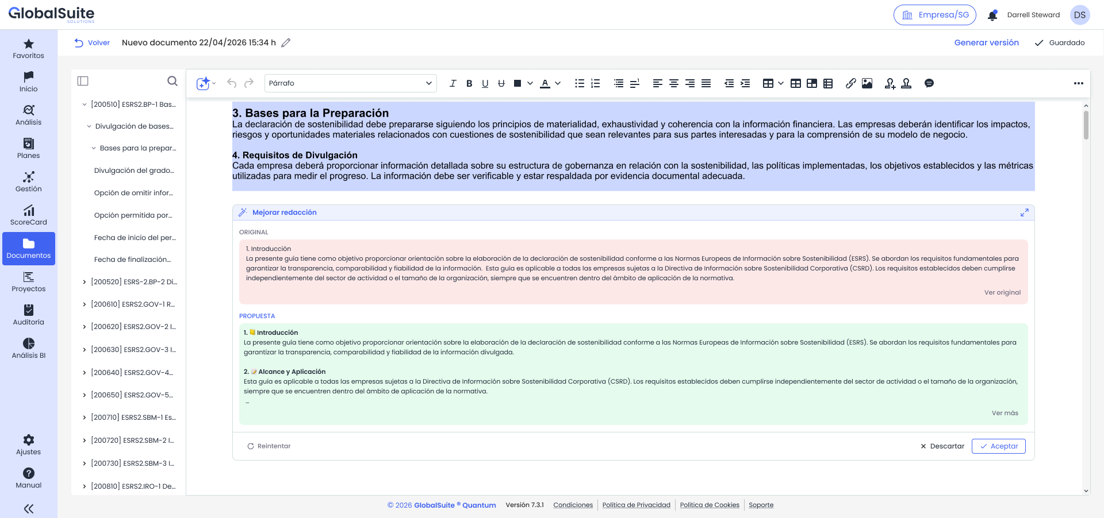Discard the proposal with Descartar
1104x518 pixels.
[x=942, y=446]
